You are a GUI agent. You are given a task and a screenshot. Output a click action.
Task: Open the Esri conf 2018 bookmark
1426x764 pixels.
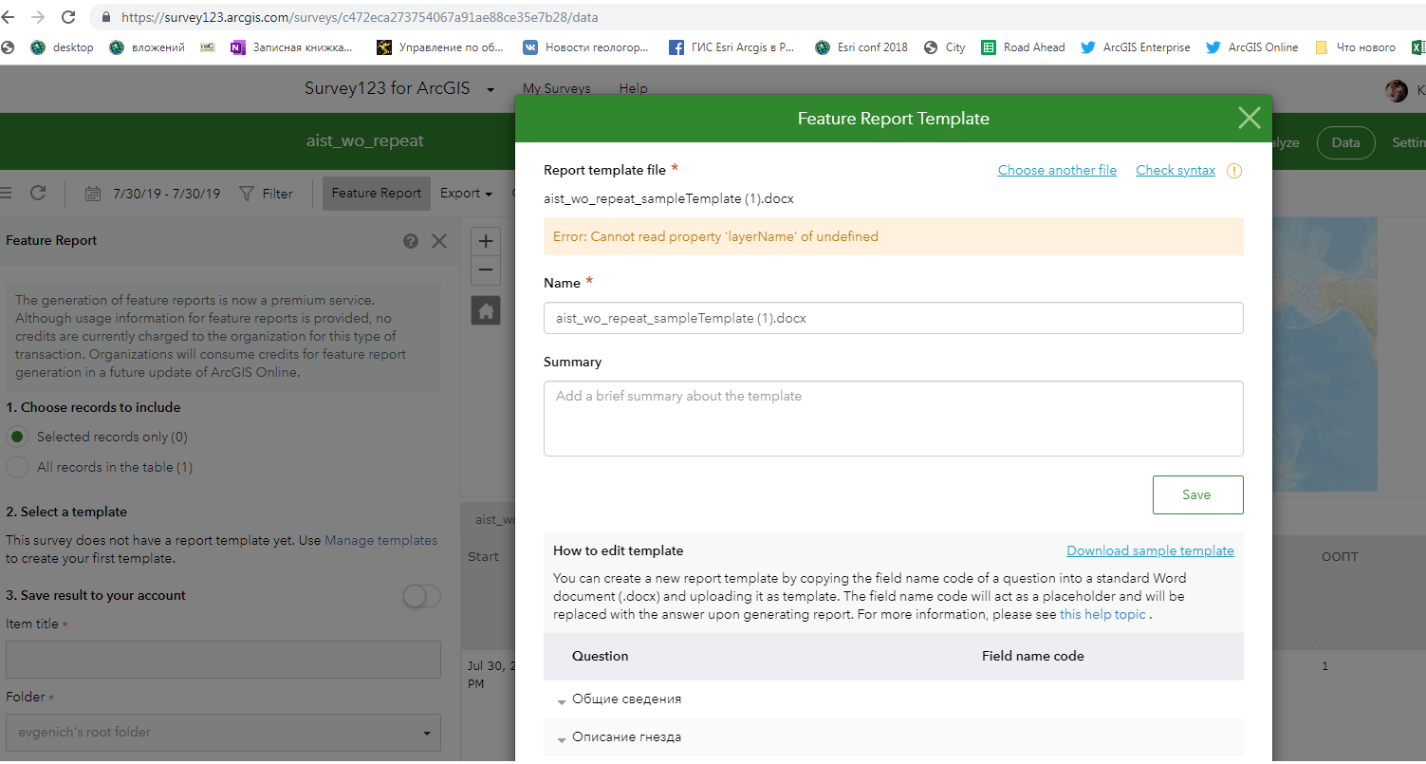click(x=861, y=47)
